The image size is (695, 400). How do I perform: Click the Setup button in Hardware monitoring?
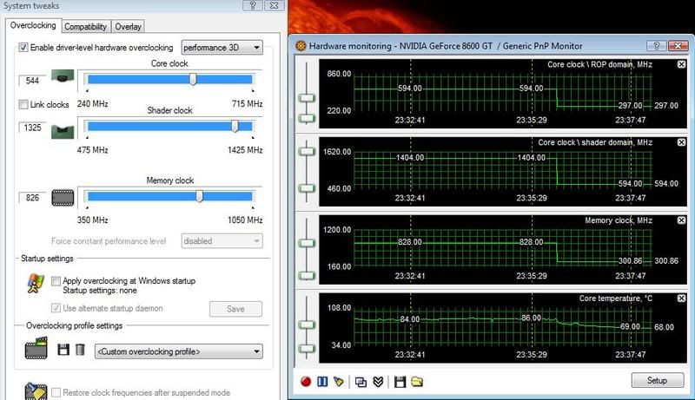click(657, 381)
